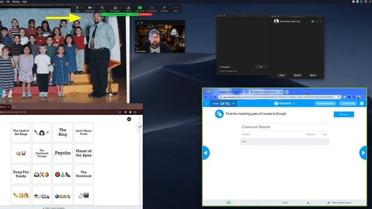Open the Help menu in menu bar
372x209 pixels.
click(x=24, y=1)
